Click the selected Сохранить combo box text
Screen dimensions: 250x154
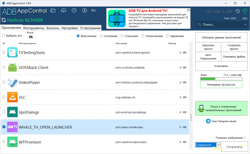[x=206, y=145]
